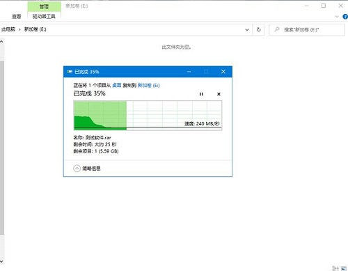Click the copy progress speed graph
The image size is (348, 271).
(x=148, y=115)
